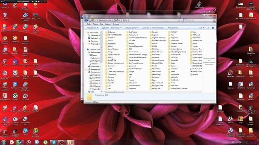Image resolution: width=259 pixels, height=145 pixels.
Task: Click Записать на оптический диск
Action: point(153,28)
